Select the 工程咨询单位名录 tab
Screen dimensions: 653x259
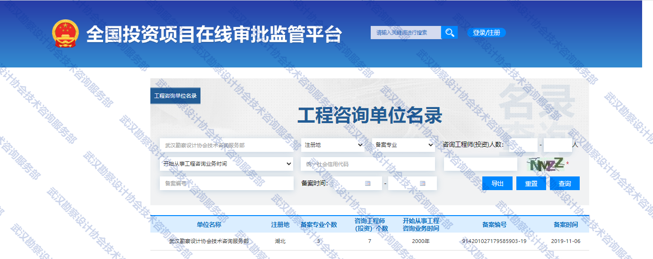click(x=175, y=96)
